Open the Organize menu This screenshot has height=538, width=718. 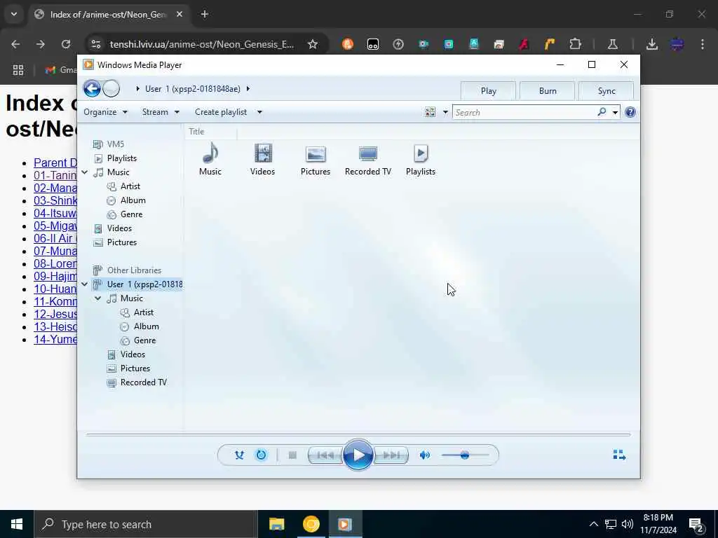click(x=105, y=112)
